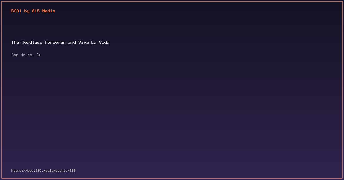Click the San Mateo, CA location text
Screen dimensions: 344x180
coord(26,55)
